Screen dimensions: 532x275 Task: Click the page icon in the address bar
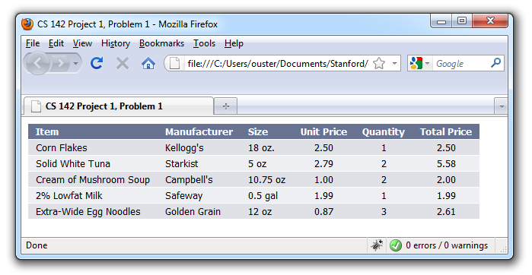tap(174, 63)
